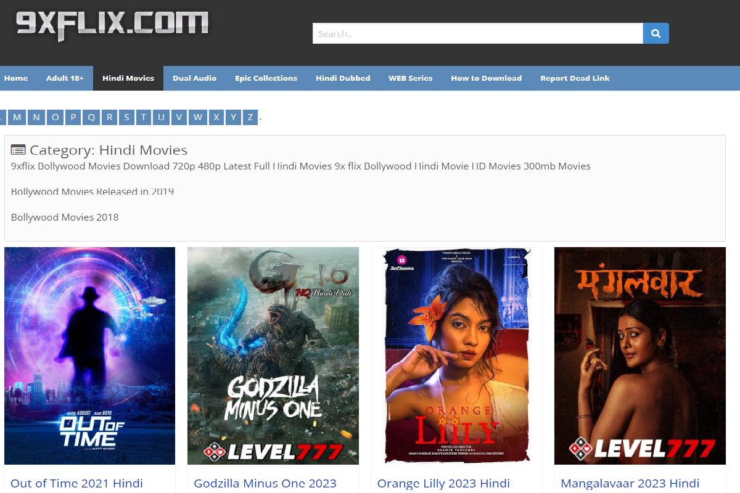This screenshot has height=493, width=740.
Task: Click the Orange Lilly 2023 Hindi title link
Action: 443,483
